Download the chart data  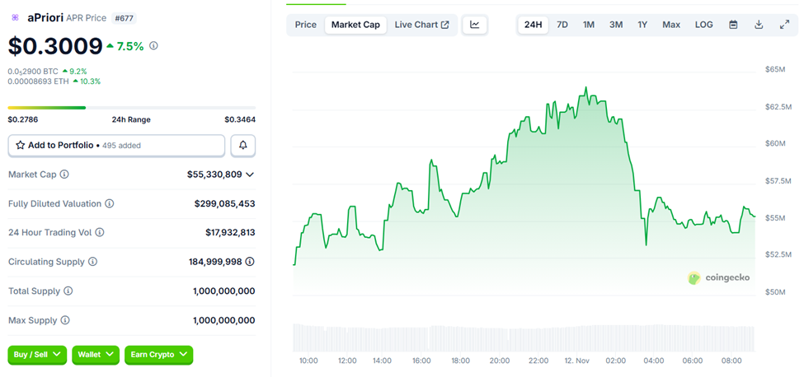click(759, 25)
